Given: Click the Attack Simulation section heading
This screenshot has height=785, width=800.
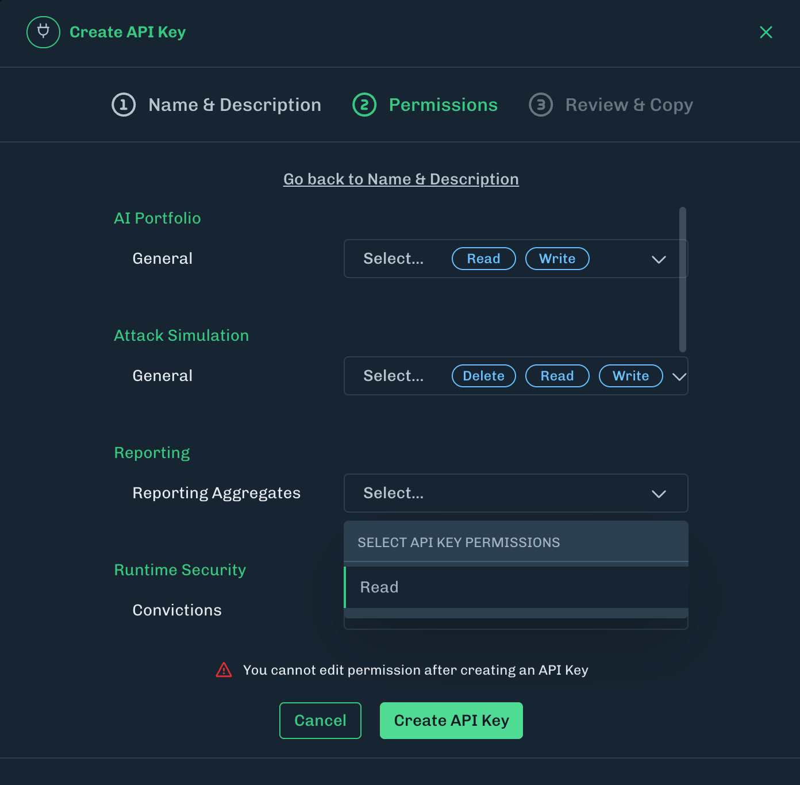Looking at the screenshot, I should [182, 336].
